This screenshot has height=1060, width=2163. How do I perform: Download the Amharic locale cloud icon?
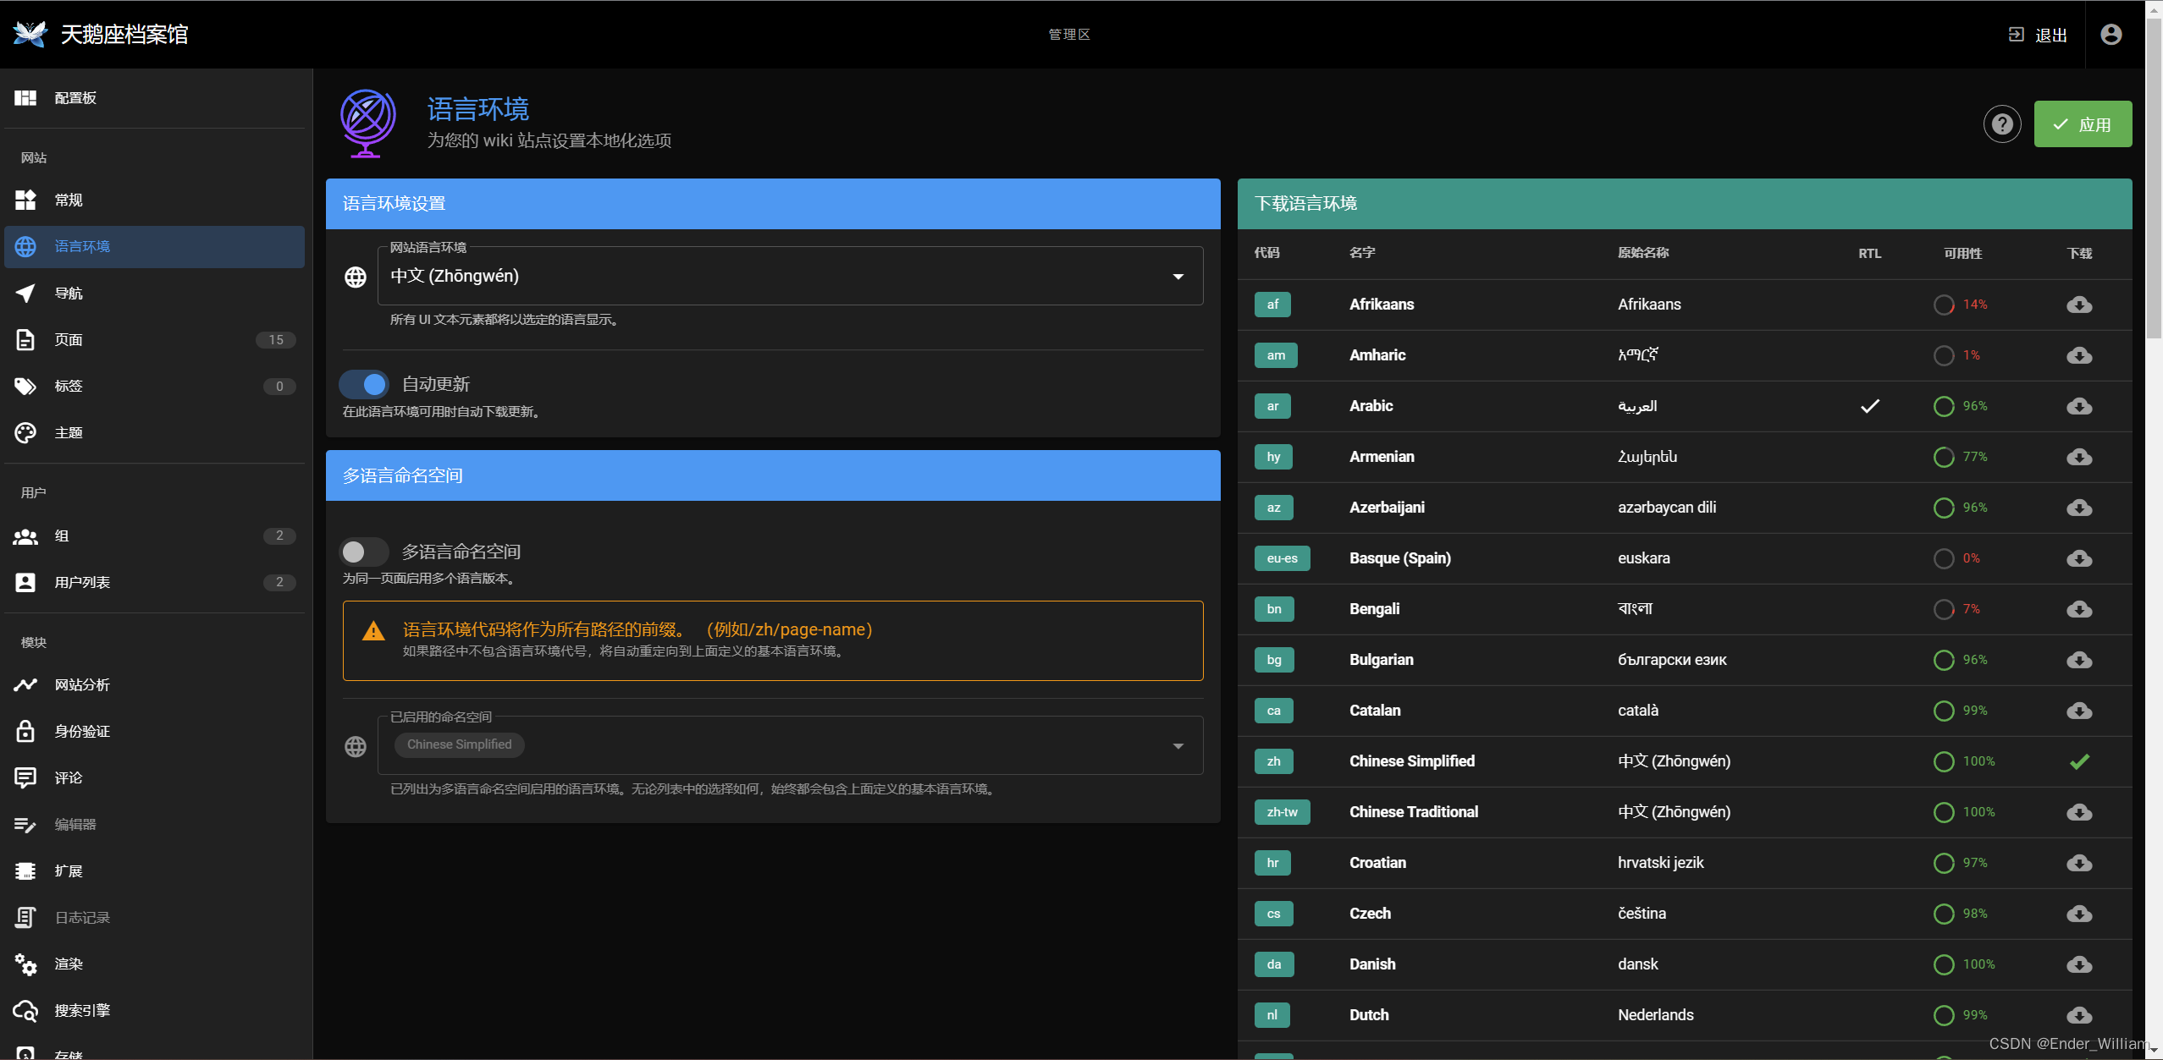(2078, 355)
